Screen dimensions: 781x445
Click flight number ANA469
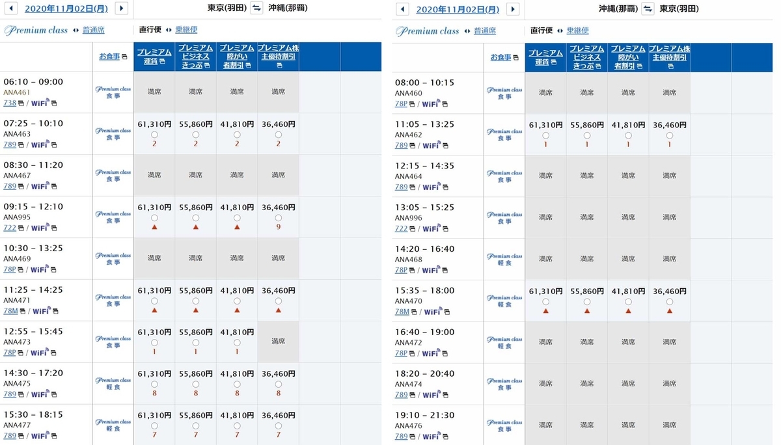tap(17, 259)
